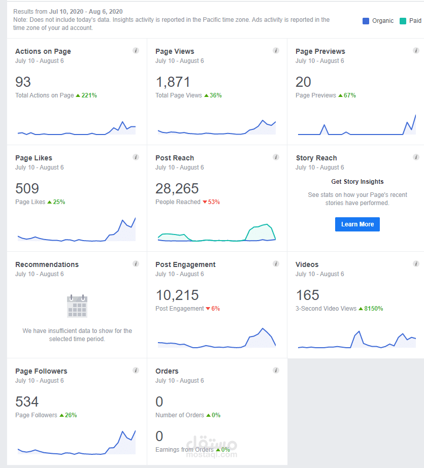The image size is (424, 468).
Task: Click the Page Views line chart
Action: tap(217, 127)
